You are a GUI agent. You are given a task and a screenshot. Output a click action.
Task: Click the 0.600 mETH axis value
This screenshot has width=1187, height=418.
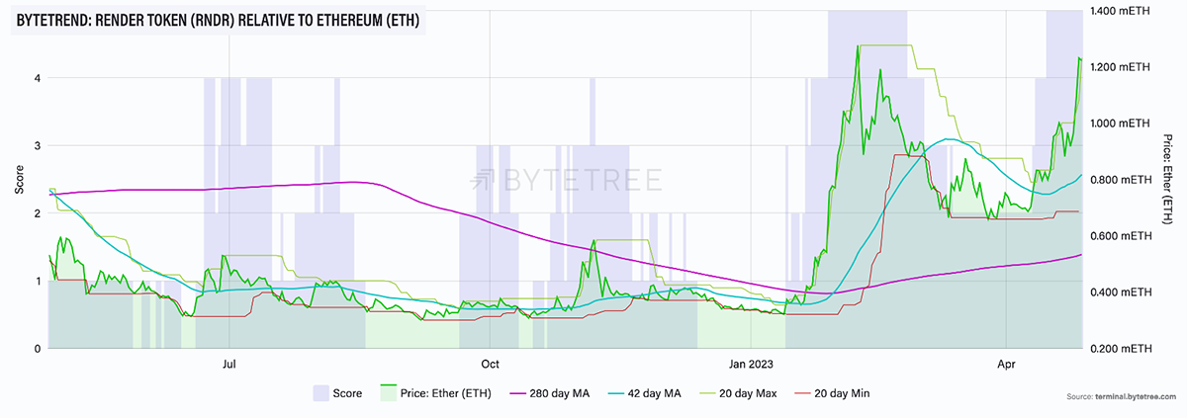[x=1123, y=235]
